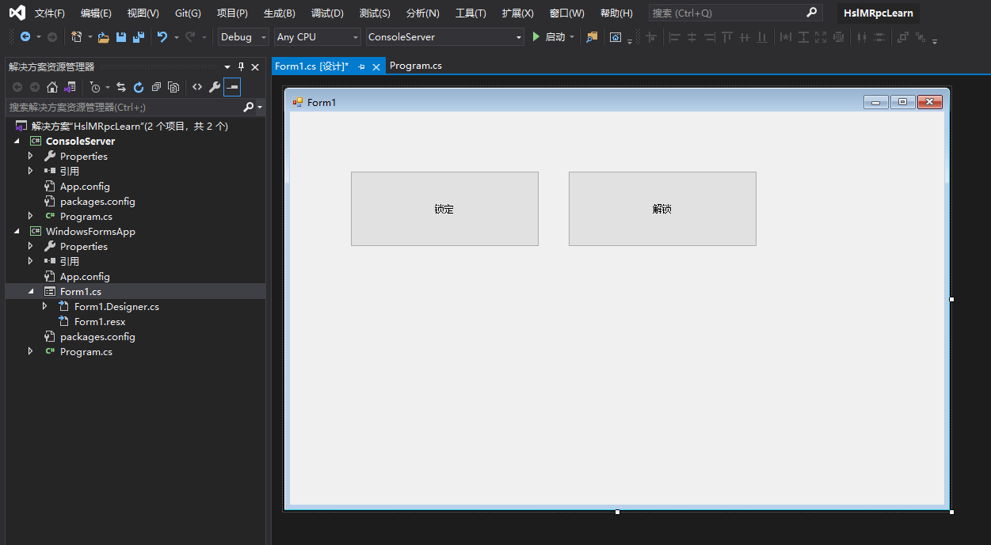Unpin the Form1.cs designer tab
The image size is (991, 545).
[360, 66]
